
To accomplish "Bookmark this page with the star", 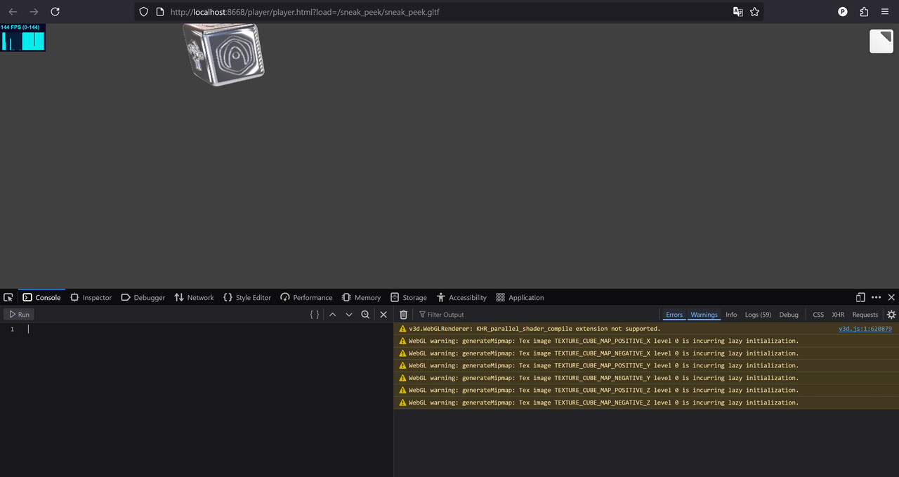I will (x=754, y=12).
